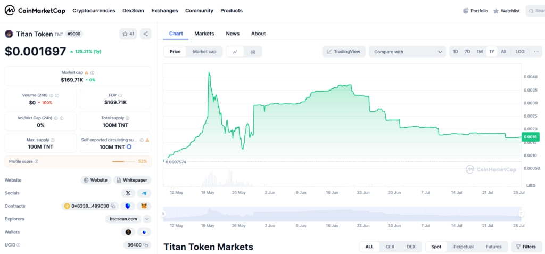Screen dimensions: 545x254
Task: Open the Community menu
Action: click(x=199, y=11)
